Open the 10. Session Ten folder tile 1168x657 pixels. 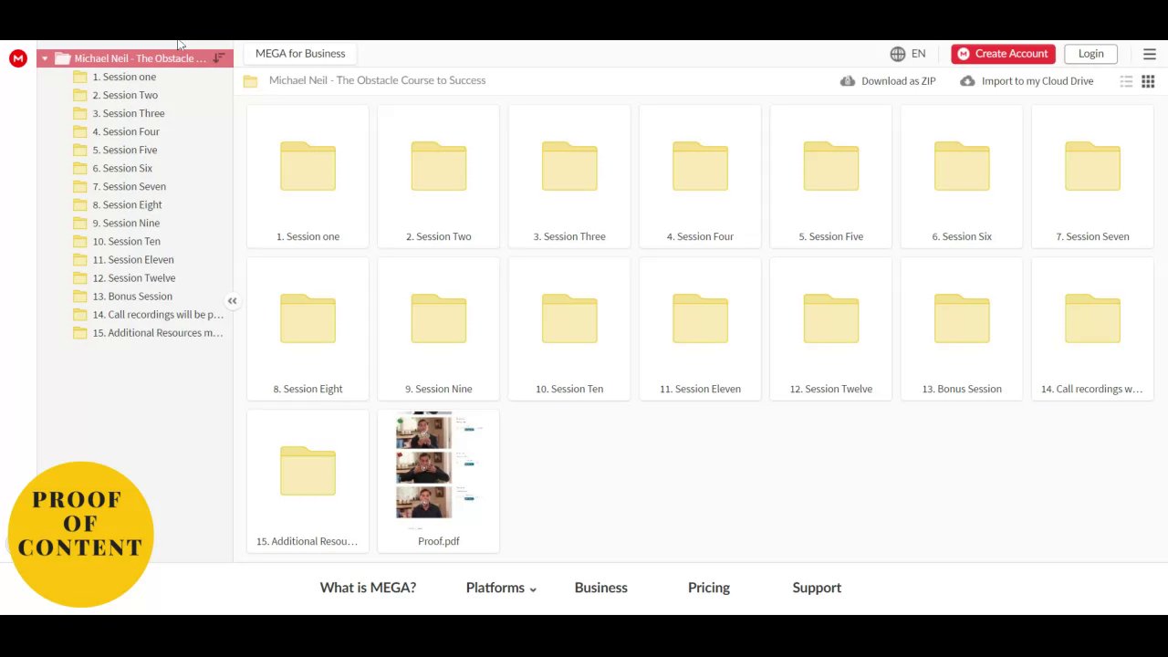click(x=569, y=328)
